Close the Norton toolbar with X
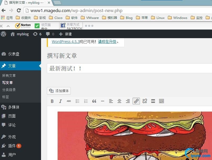The width and height of the screenshot is (212, 160). point(1,26)
